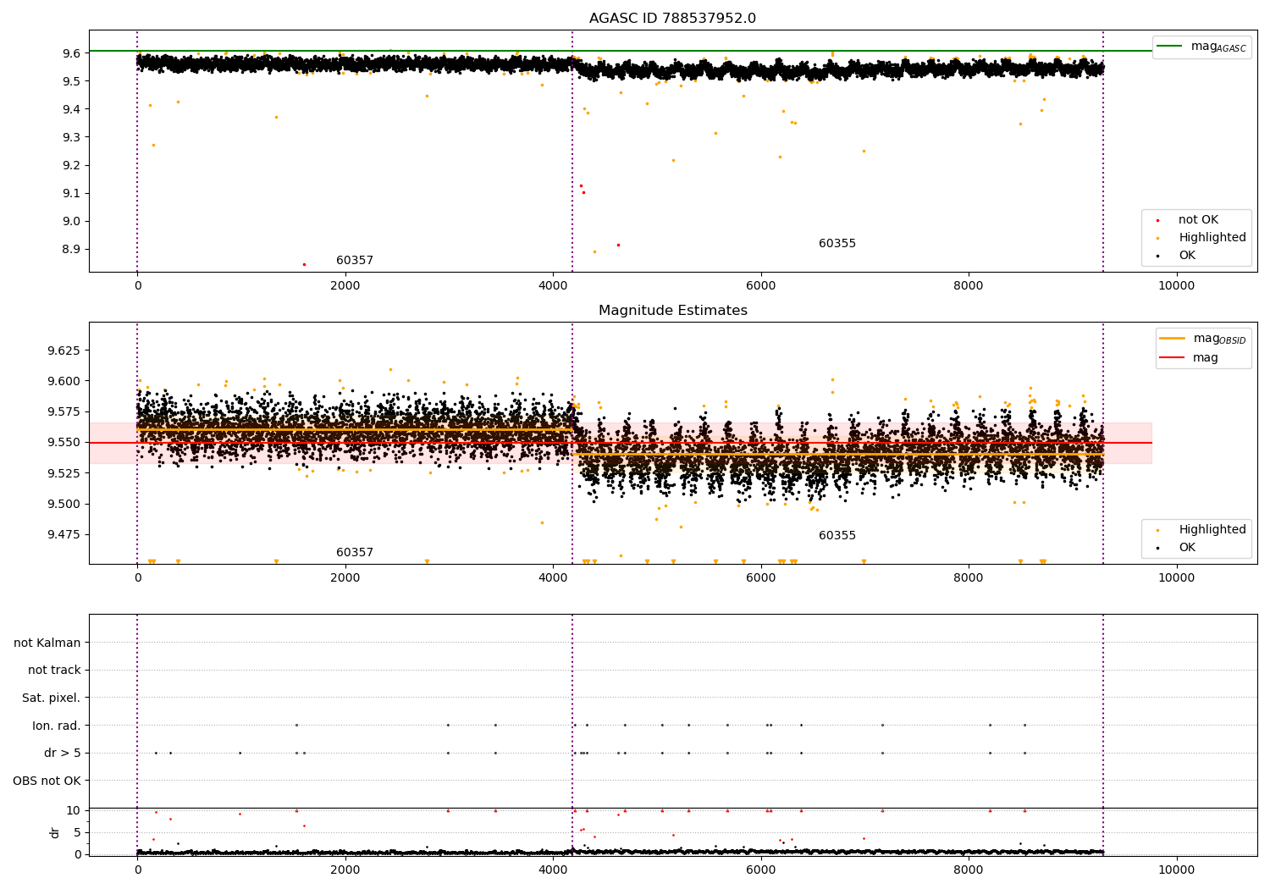Select the 'Sat. pixel.' row label
Screen dimensions: 1270x889
tap(51, 698)
